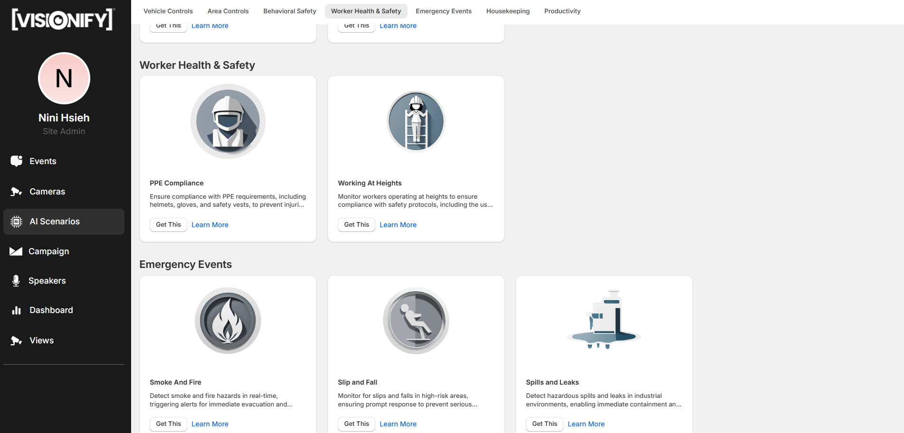This screenshot has width=904, height=433.
Task: Select the Emergency Events tab
Action: coord(443,11)
